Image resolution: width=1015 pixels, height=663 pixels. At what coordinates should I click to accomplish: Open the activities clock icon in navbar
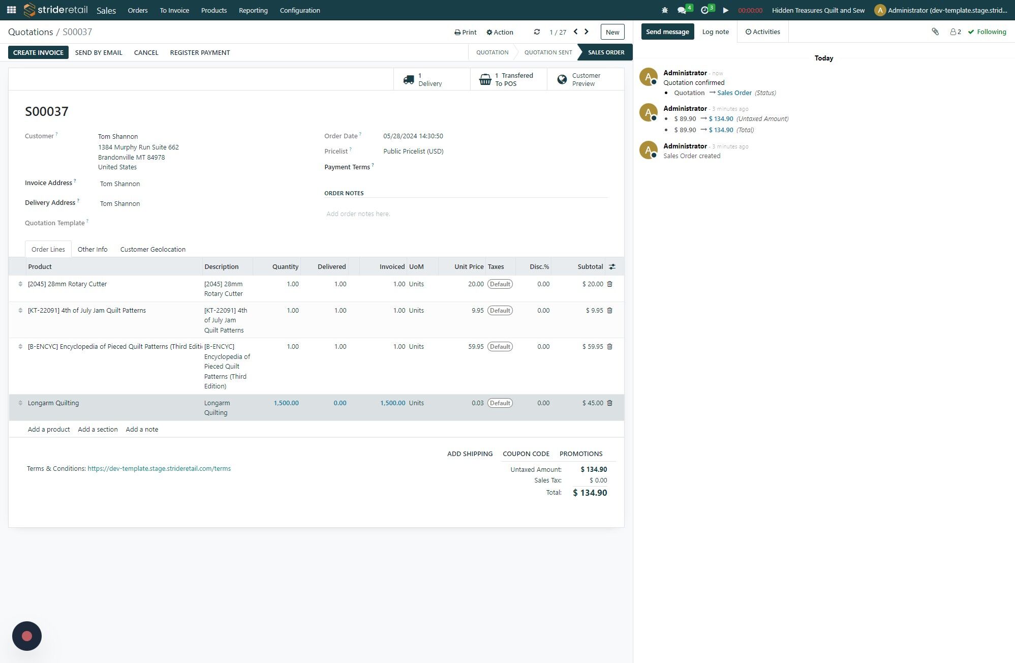click(x=704, y=10)
